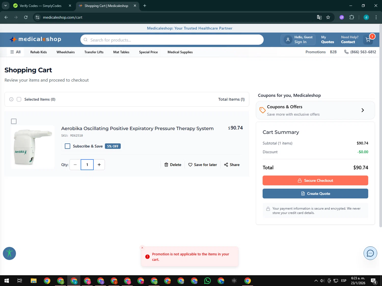This screenshot has height=286, width=382.
Task: Reload the current page
Action: [26, 17]
